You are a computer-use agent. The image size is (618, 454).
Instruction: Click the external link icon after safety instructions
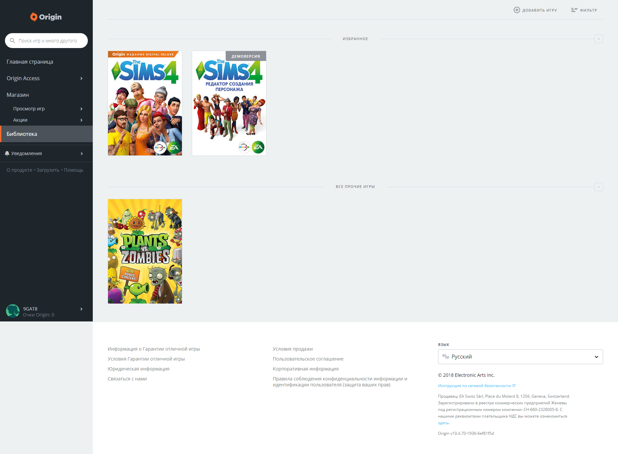click(x=514, y=385)
